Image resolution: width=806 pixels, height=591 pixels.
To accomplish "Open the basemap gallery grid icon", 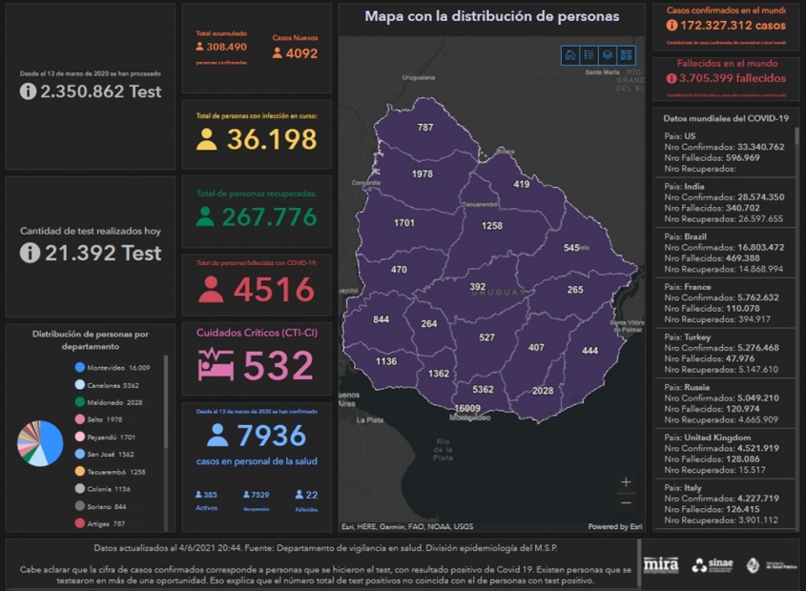I will click(625, 55).
